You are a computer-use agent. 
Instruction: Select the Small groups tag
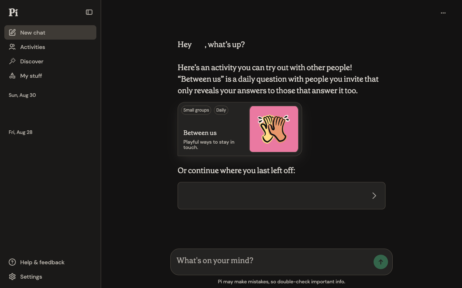pos(196,110)
